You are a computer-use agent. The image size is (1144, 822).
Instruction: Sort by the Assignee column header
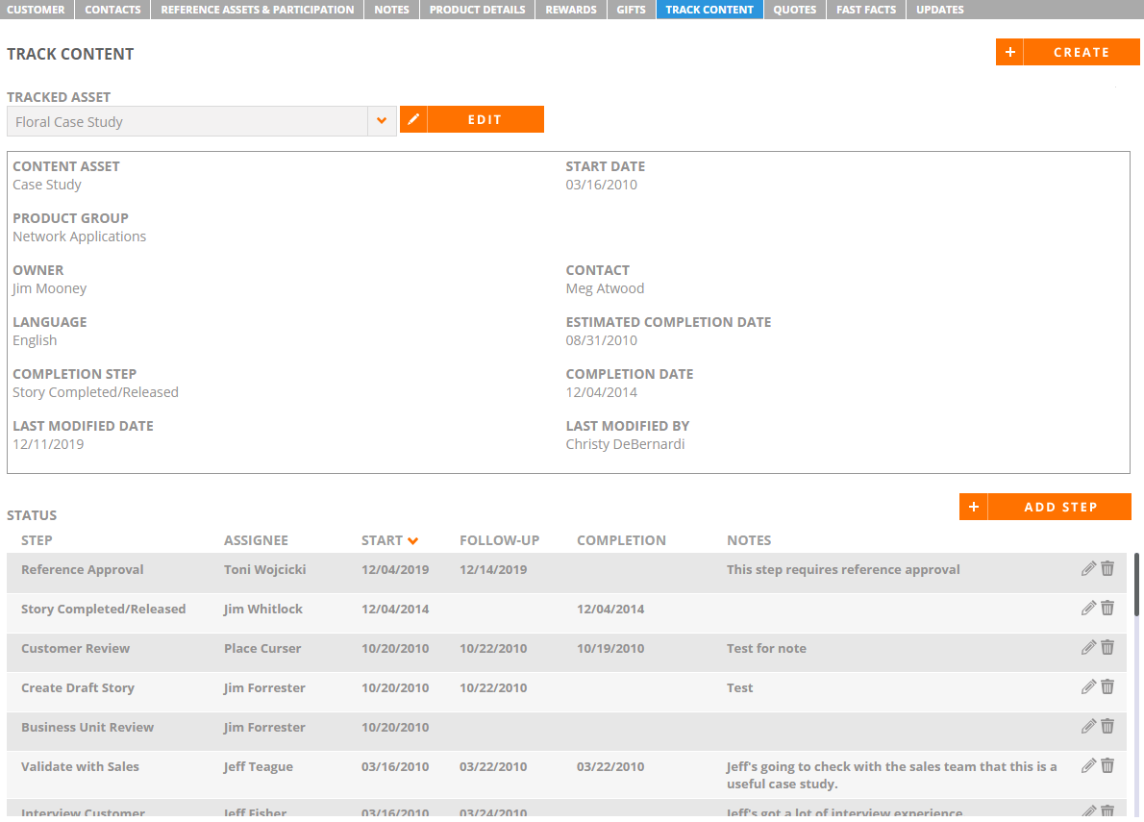pos(256,540)
